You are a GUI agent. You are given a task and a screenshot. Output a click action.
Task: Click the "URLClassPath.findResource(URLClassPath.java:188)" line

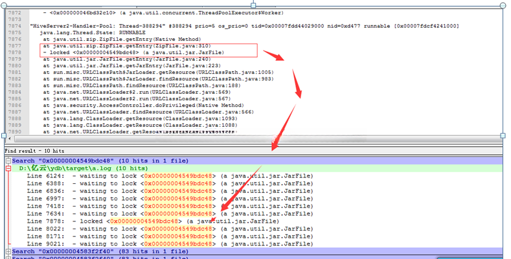pyautogui.click(x=142, y=85)
